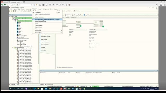Click the PLC device image in the Device editor
Screen dimensions: 166x93
(98, 24)
